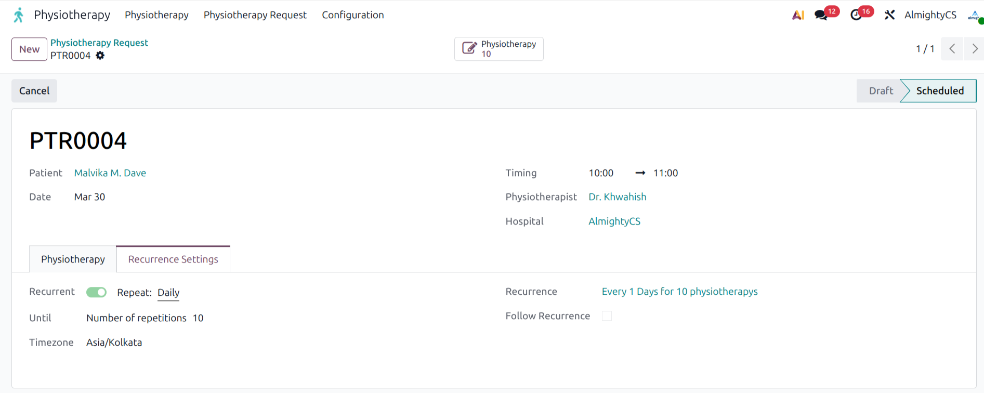
Task: Switch to the Physiotherapy tab
Action: 73,259
